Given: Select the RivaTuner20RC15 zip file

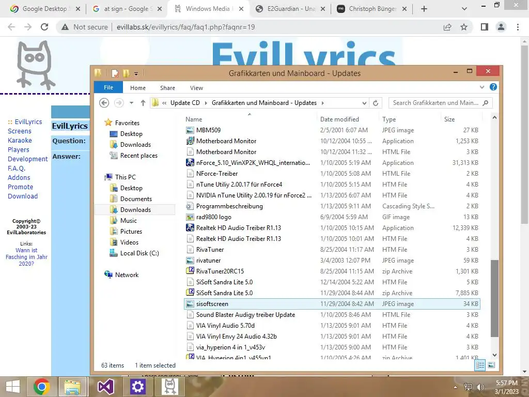Looking at the screenshot, I should [x=332, y=271].
